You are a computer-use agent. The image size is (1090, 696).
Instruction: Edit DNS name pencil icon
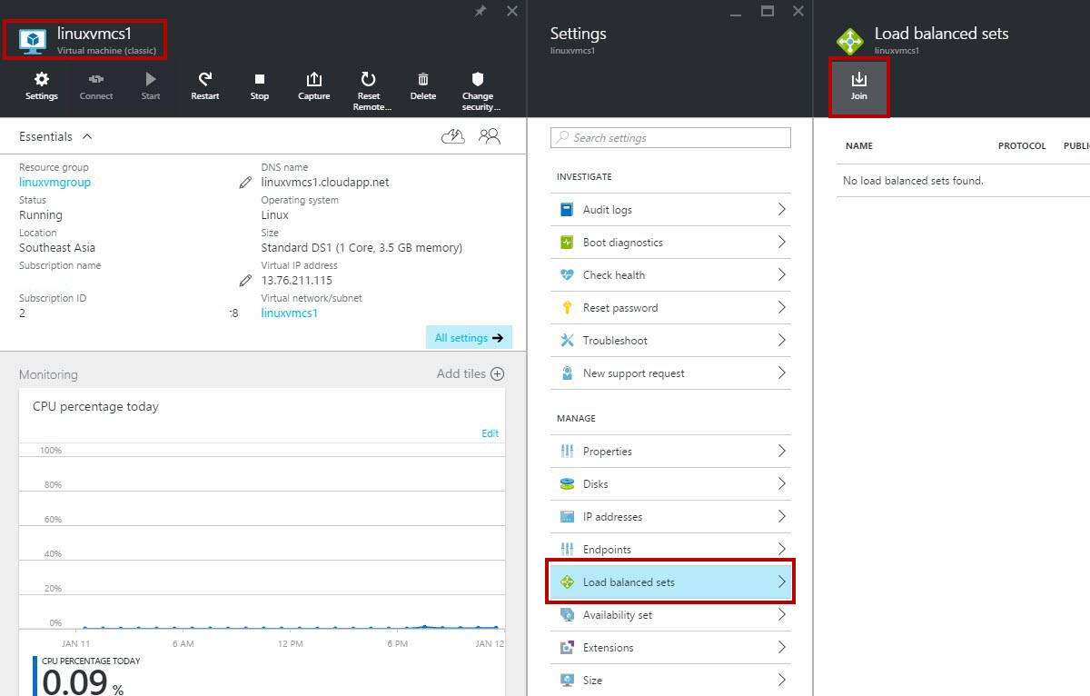click(x=245, y=182)
